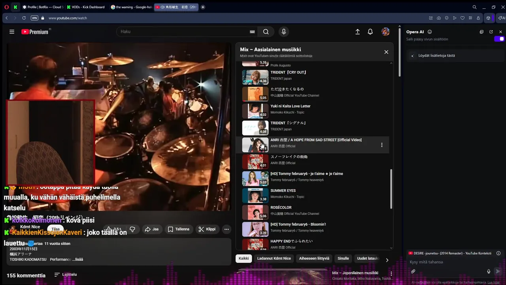Screen dimensions: 506x285
Task: Open the Opera menu logo
Action: 6,7
